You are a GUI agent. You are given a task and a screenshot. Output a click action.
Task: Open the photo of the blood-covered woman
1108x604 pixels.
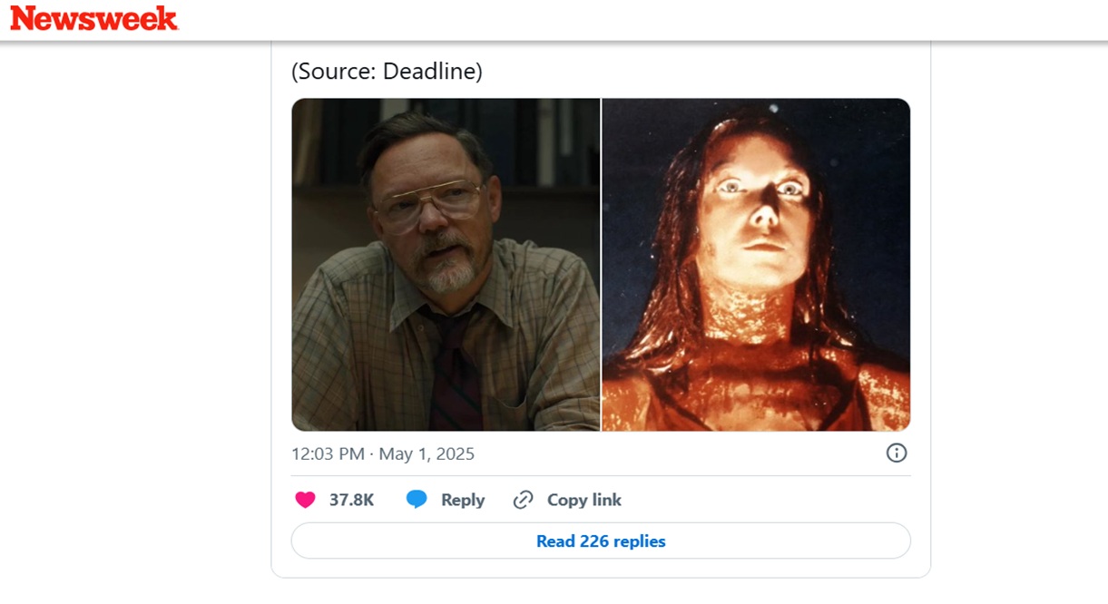click(x=757, y=264)
